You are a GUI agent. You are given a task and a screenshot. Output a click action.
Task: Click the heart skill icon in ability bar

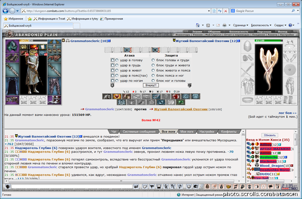pos(117,96)
